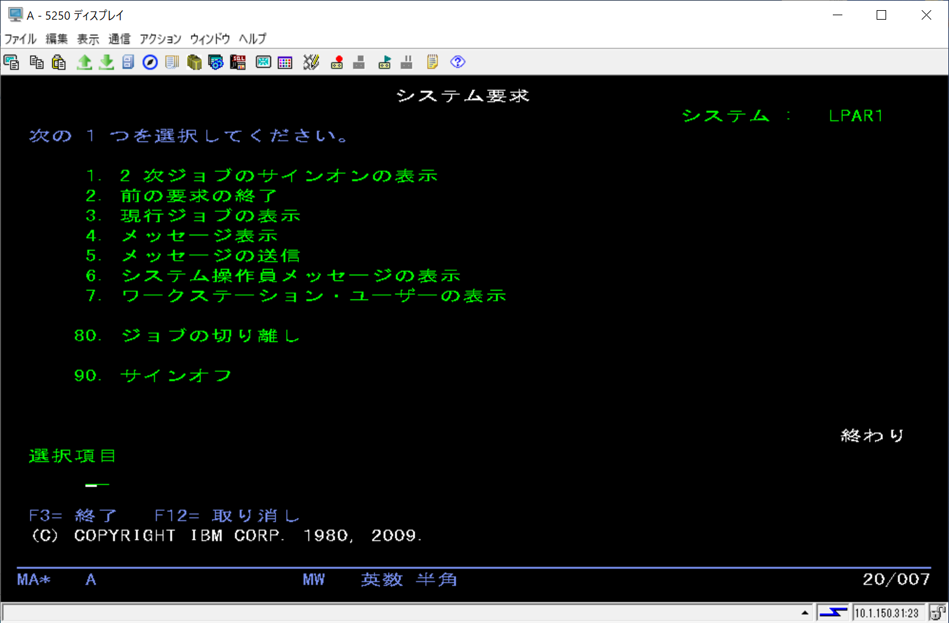Click the cursor position 20/007 indicator

896,579
